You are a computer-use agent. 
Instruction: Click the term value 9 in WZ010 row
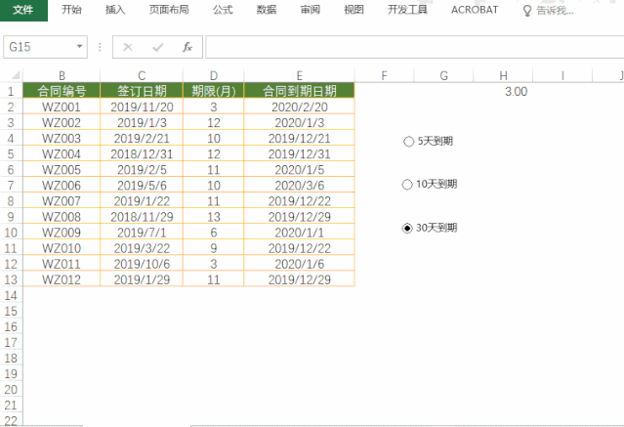(x=214, y=248)
